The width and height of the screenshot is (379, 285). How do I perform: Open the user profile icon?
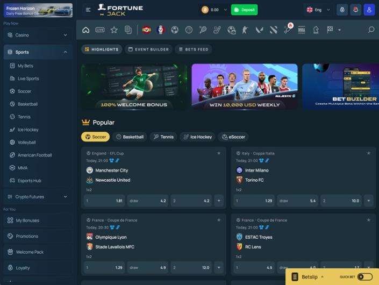tap(369, 10)
